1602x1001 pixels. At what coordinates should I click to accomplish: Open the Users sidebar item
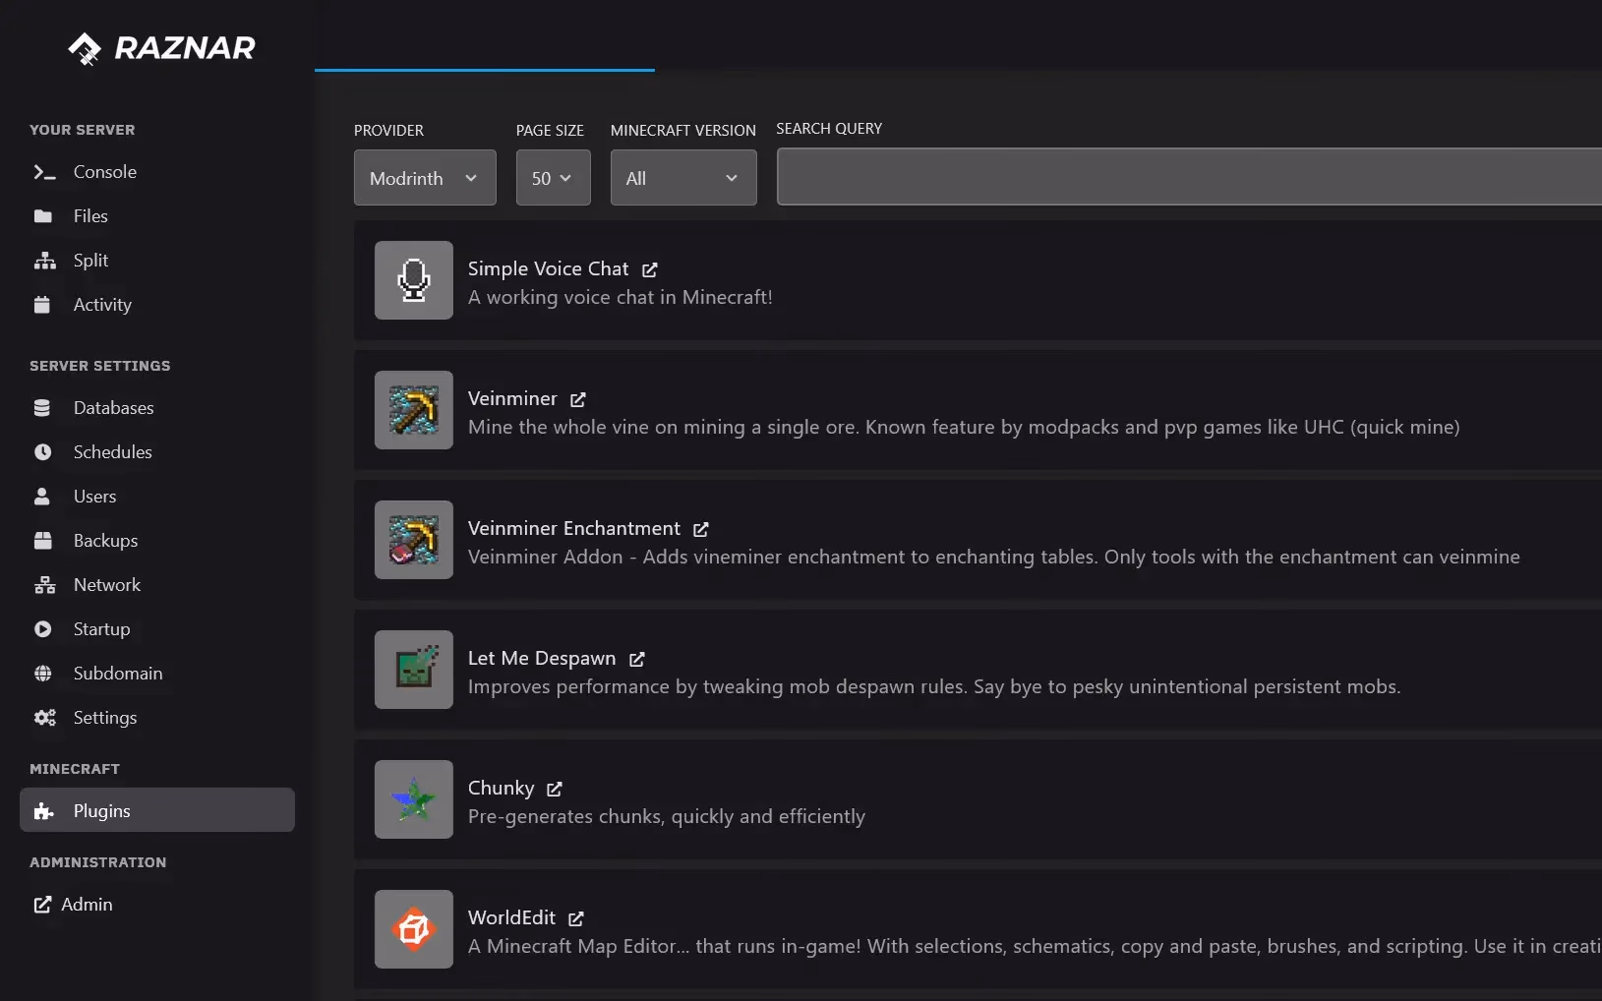pyautogui.click(x=157, y=497)
